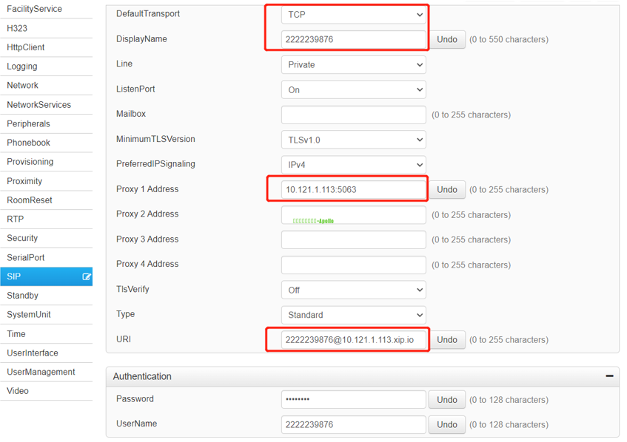Focus the Proxy 3 Address field
The height and width of the screenshot is (442, 627).
(x=353, y=239)
